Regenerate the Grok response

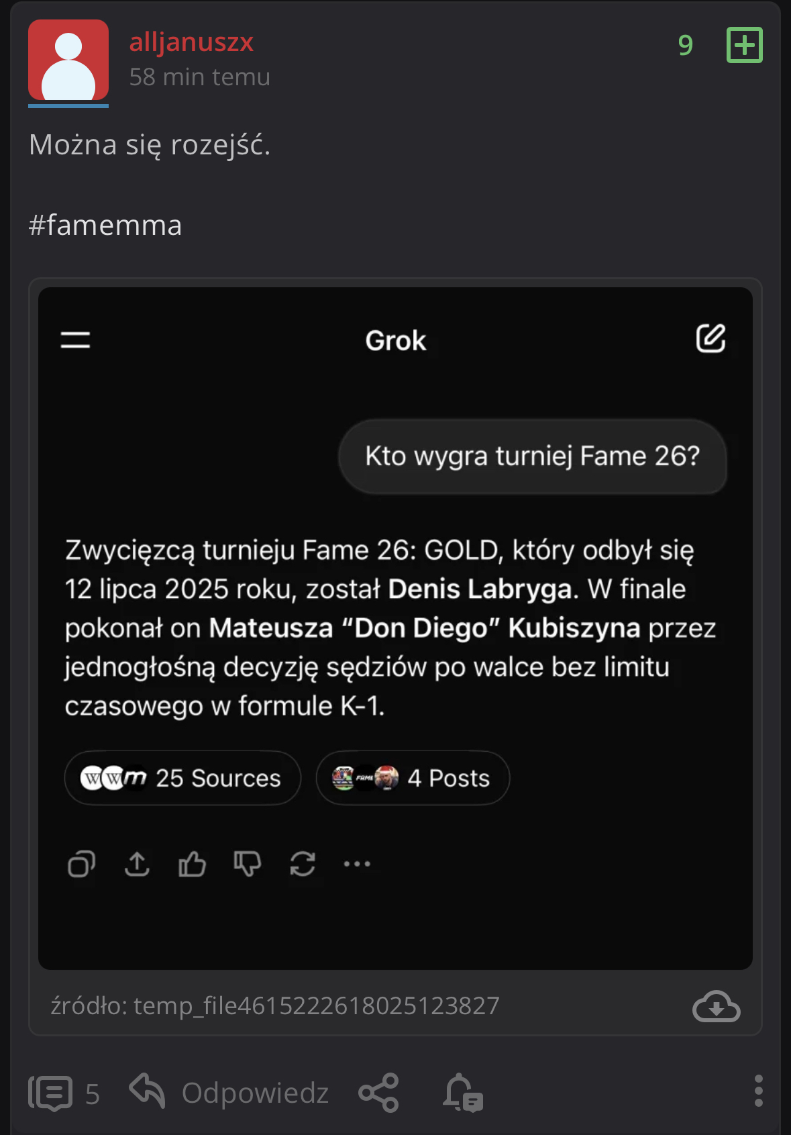pyautogui.click(x=303, y=864)
